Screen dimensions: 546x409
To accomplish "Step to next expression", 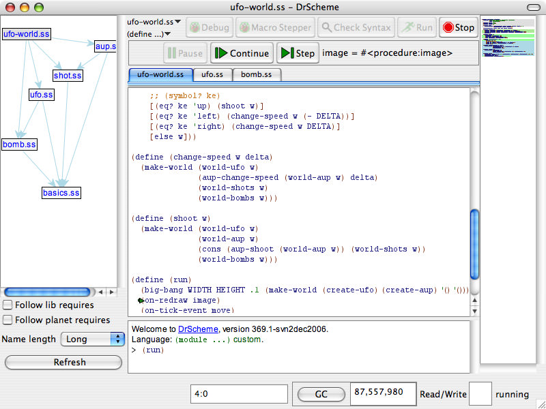I will 298,53.
